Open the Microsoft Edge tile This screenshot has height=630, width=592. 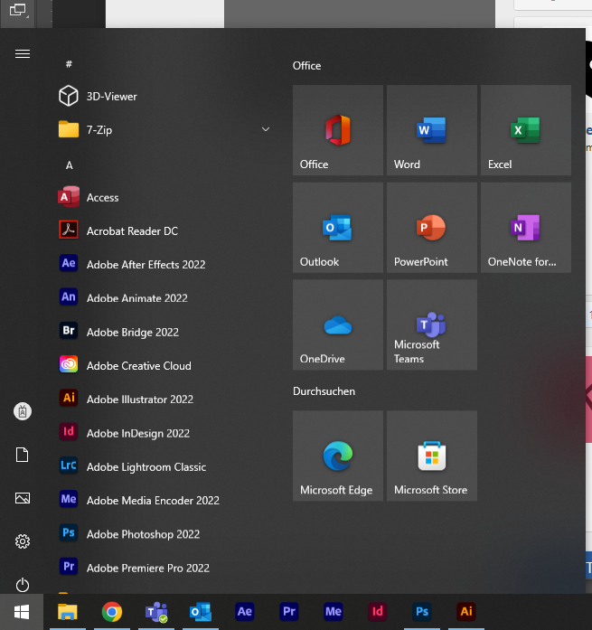tap(338, 456)
